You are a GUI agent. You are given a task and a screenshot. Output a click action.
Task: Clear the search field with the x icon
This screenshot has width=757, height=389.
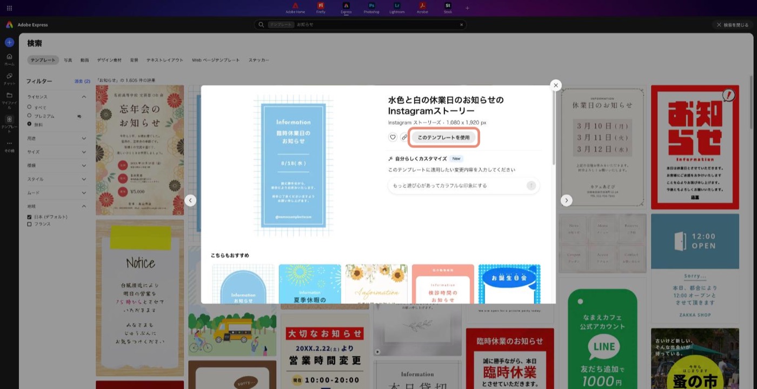pyautogui.click(x=461, y=25)
